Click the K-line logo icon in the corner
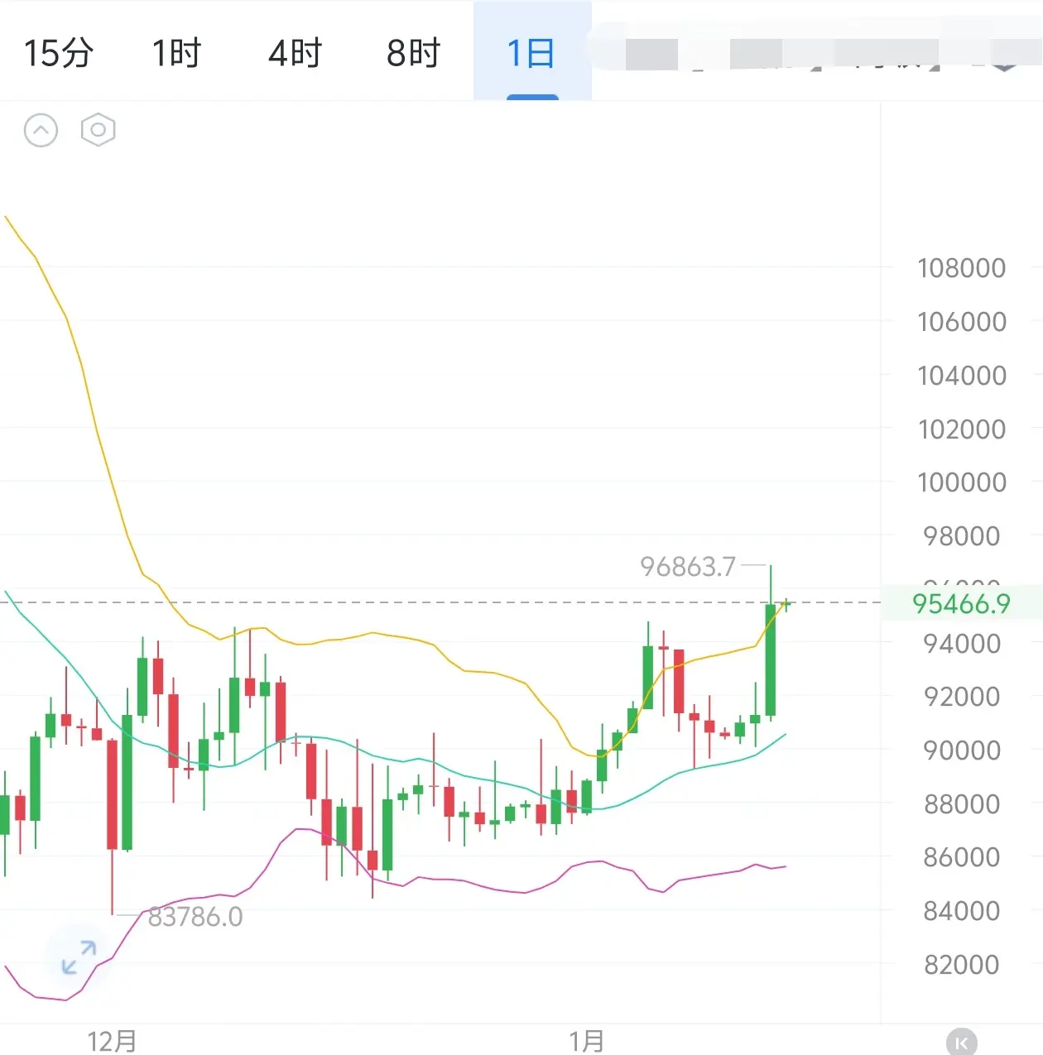Image resolution: width=1043 pixels, height=1055 pixels. pyautogui.click(x=961, y=1043)
